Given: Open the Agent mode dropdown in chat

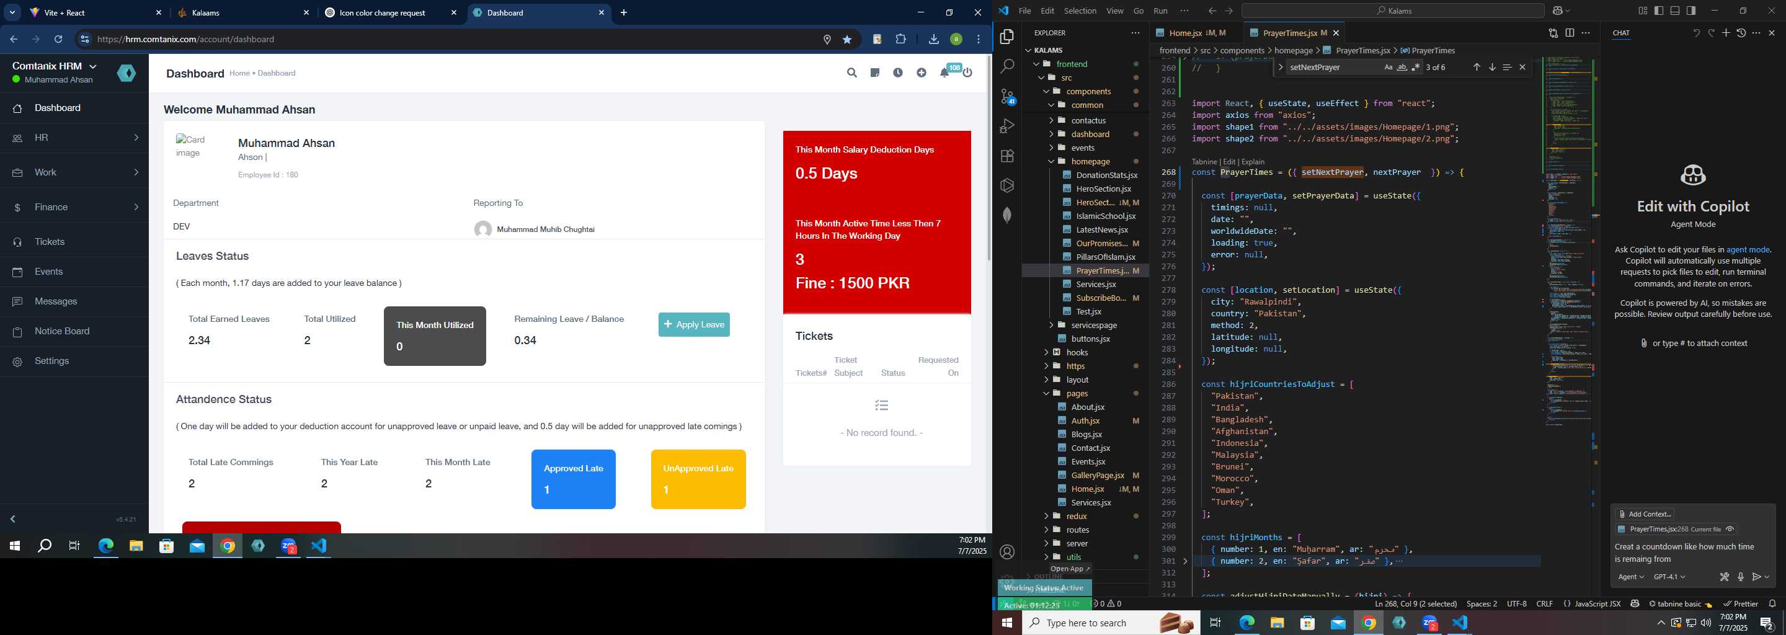Looking at the screenshot, I should coord(1631,577).
